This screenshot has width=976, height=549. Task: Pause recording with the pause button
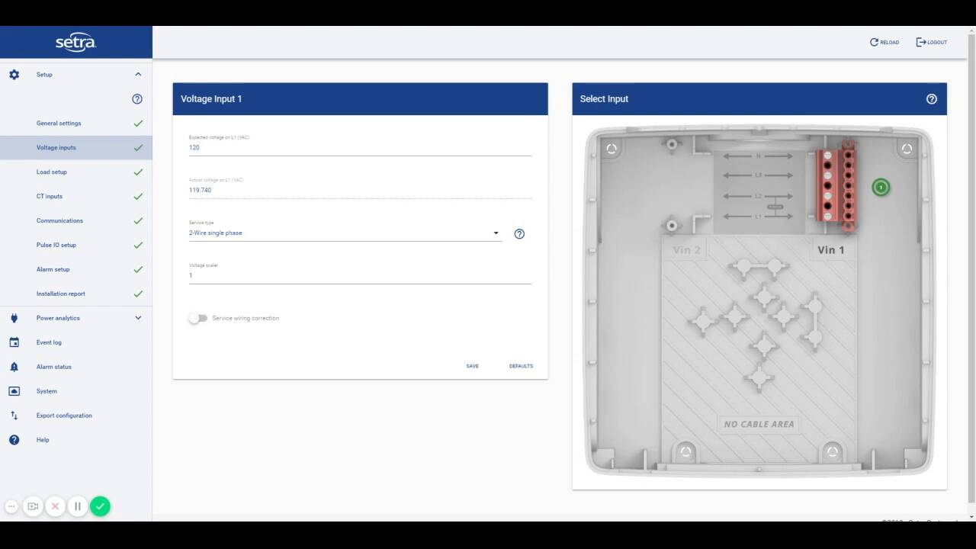tap(77, 506)
